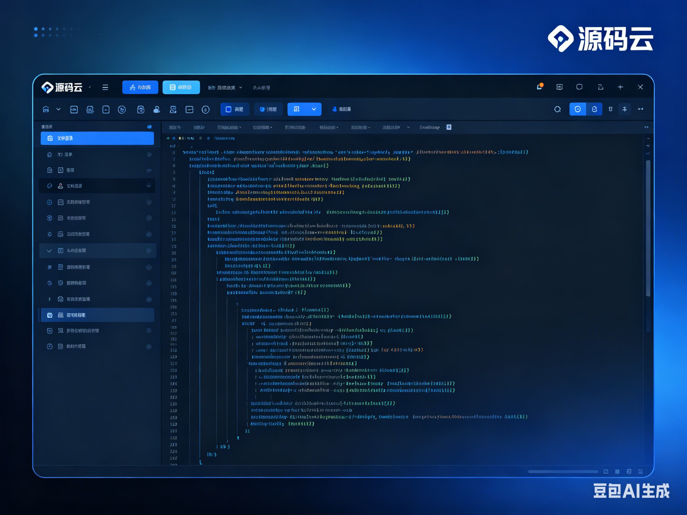The image size is (687, 515).
Task: Switch to the second tab in the editor tab row
Action: pos(199,127)
